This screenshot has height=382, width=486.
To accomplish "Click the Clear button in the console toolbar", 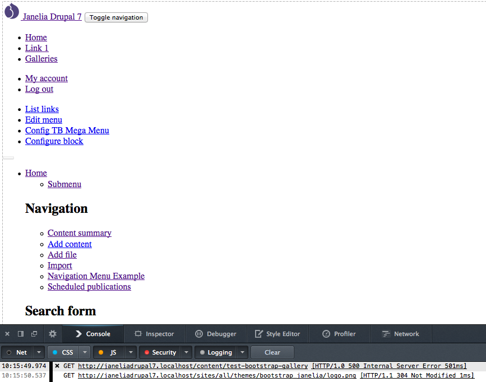I will pos(272,352).
